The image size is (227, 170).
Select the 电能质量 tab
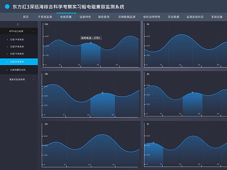[x=66, y=17]
